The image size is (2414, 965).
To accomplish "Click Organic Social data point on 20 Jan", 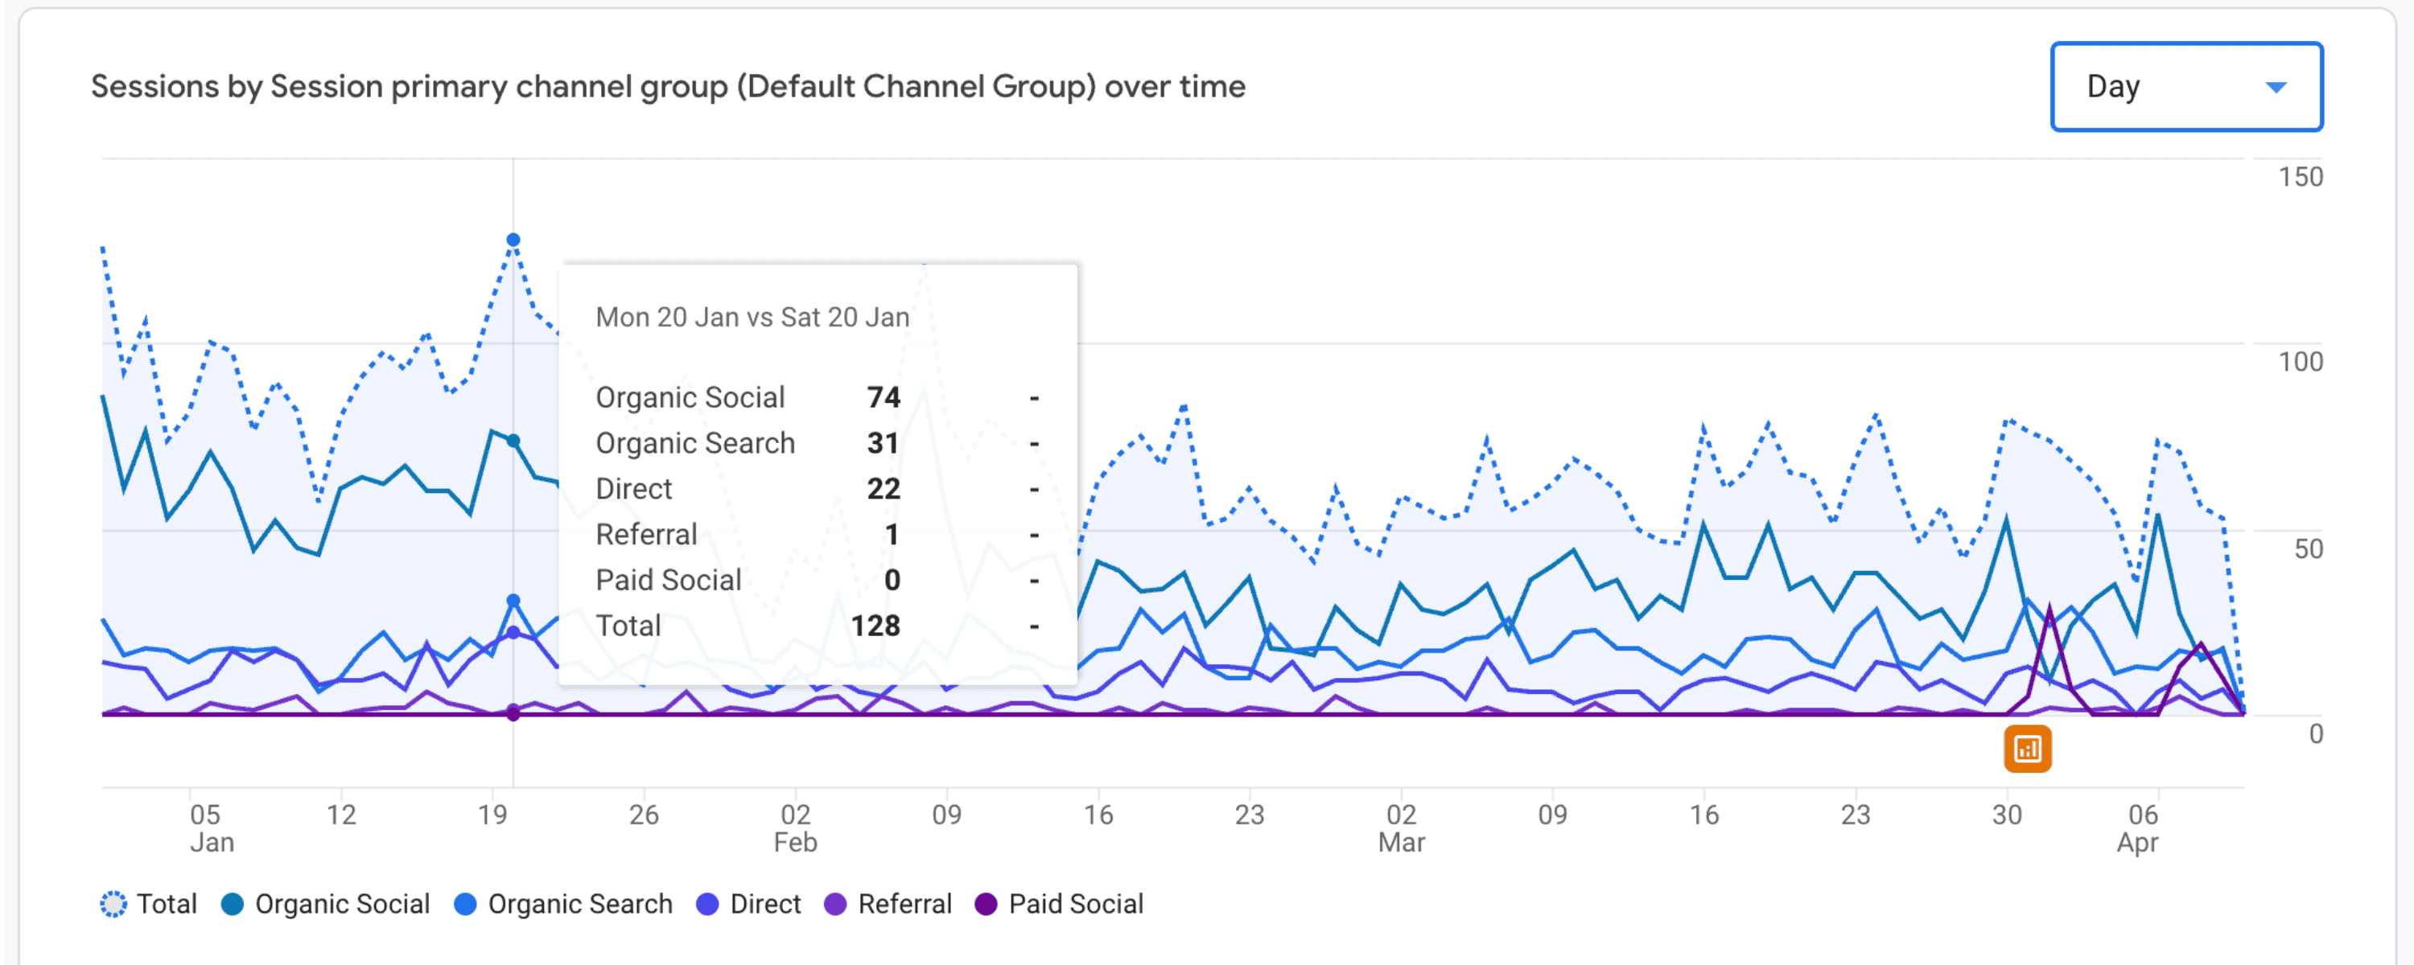I will click(x=513, y=441).
